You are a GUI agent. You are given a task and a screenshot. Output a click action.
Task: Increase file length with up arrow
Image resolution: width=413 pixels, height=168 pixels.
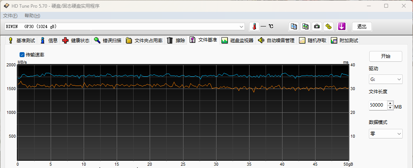pyautogui.click(x=390, y=103)
